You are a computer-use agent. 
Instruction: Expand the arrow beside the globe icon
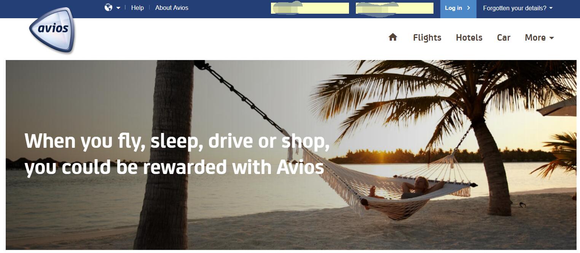point(118,8)
